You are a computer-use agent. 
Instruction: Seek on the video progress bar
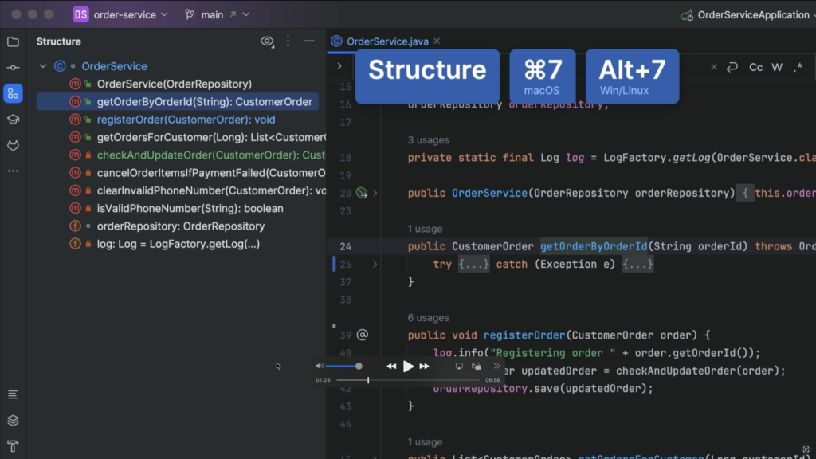point(408,380)
